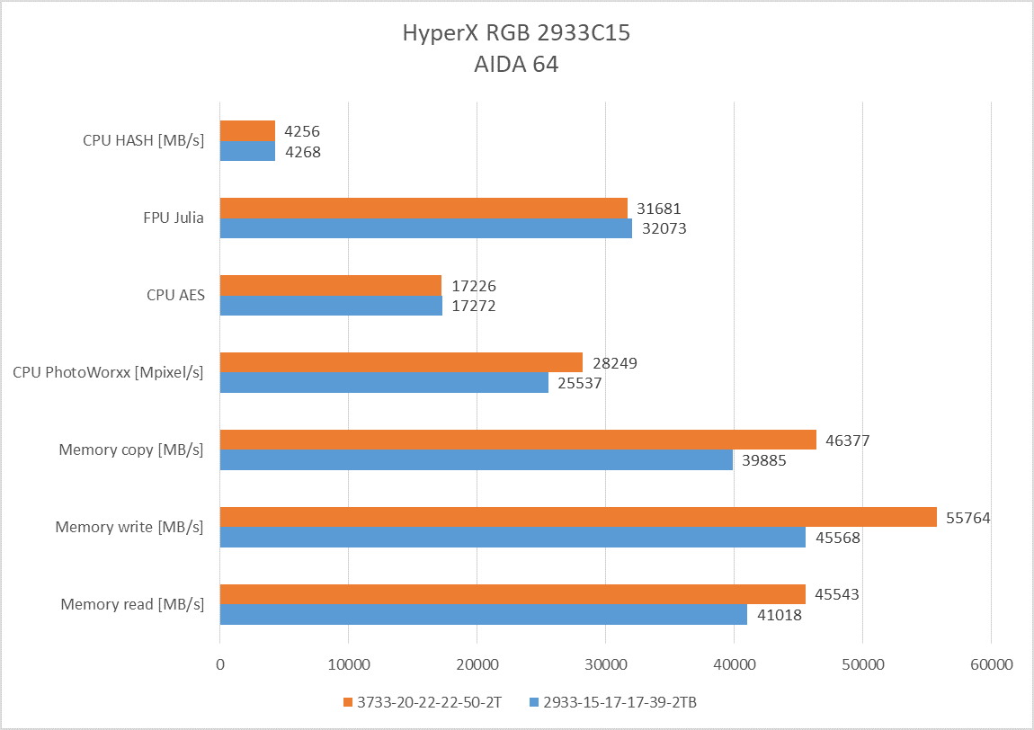Viewport: 1034px width, 730px height.
Task: Click data label 17226
Action: 474,286
